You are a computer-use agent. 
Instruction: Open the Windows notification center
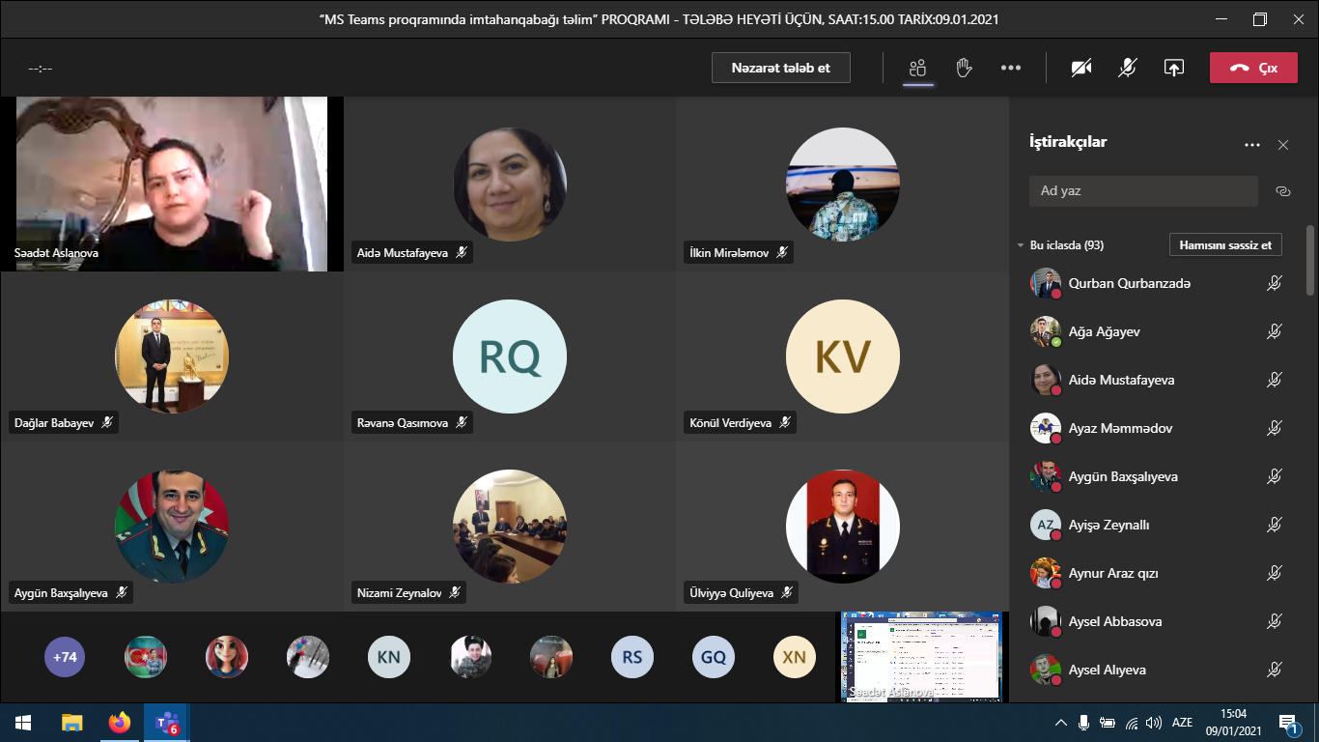tap(1289, 723)
